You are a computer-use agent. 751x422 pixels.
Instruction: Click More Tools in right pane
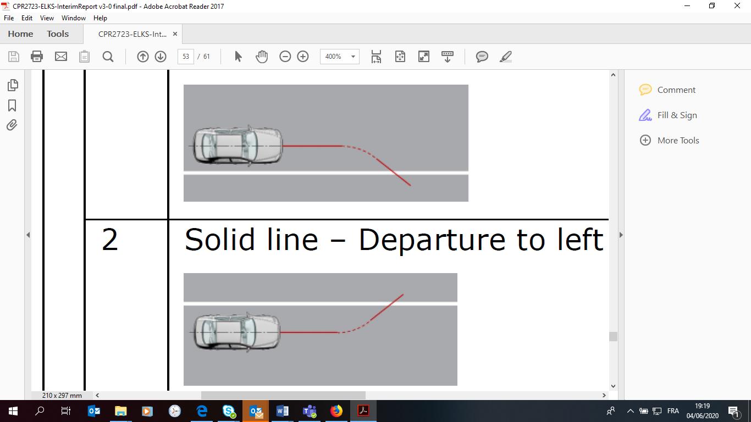(678, 141)
